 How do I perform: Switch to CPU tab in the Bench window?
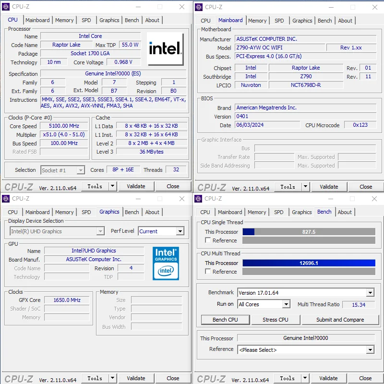tap(205, 212)
